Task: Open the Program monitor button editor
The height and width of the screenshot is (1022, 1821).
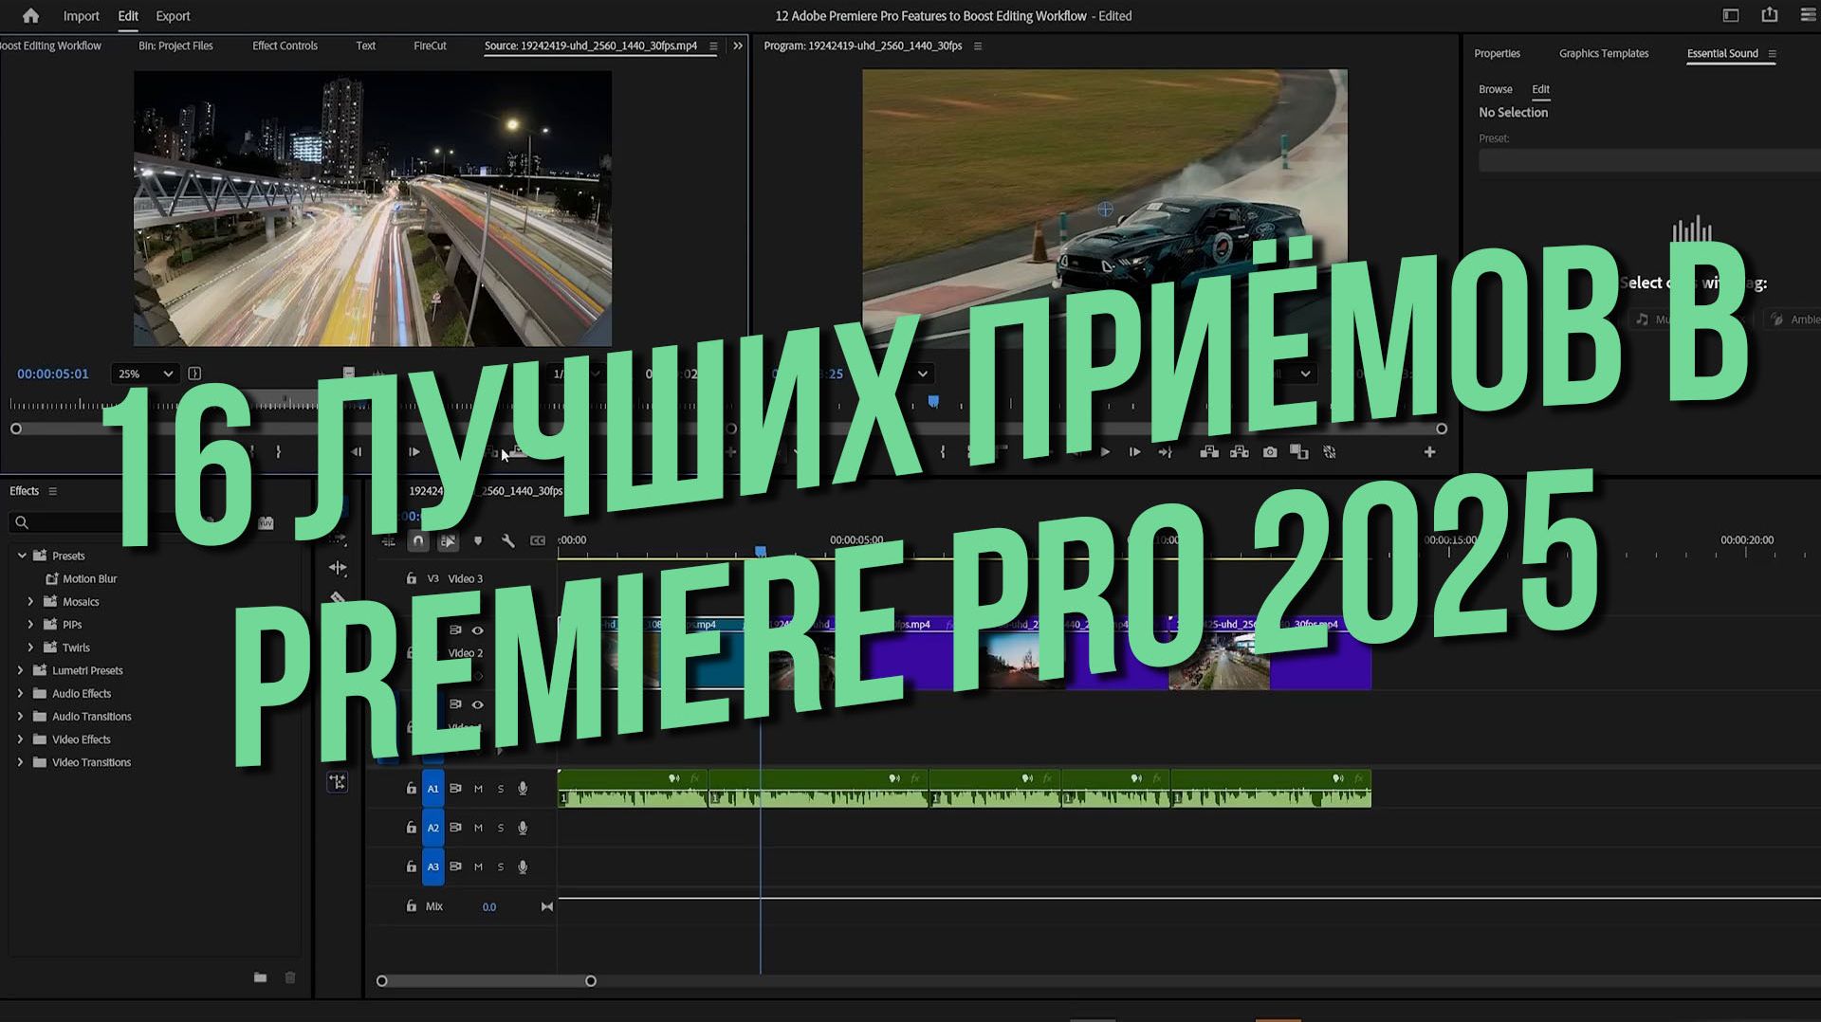Action: click(x=1429, y=452)
